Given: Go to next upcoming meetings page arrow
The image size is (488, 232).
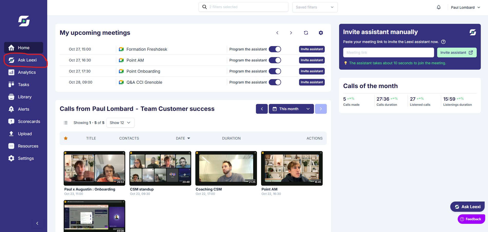Looking at the screenshot, I should pyautogui.click(x=291, y=33).
